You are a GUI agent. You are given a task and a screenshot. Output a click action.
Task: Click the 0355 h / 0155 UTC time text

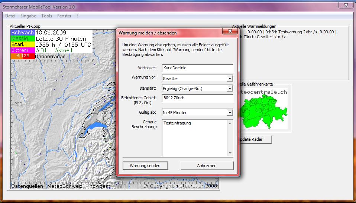[x=63, y=45]
